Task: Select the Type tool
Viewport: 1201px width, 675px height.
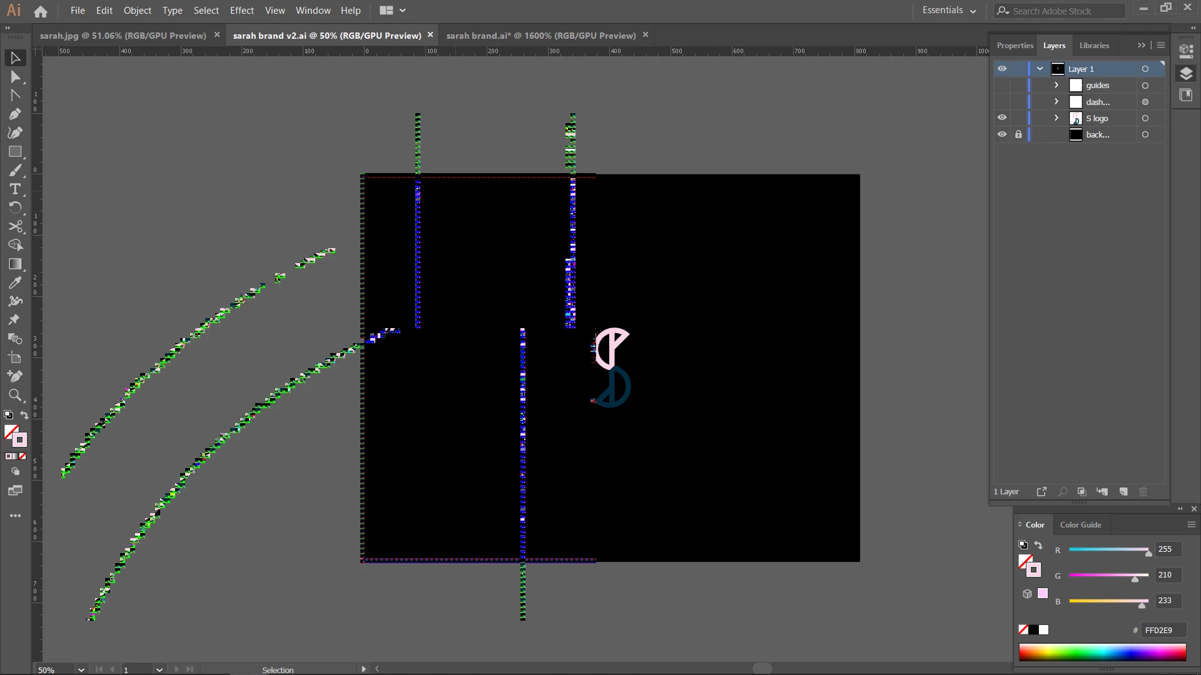Action: coord(15,189)
